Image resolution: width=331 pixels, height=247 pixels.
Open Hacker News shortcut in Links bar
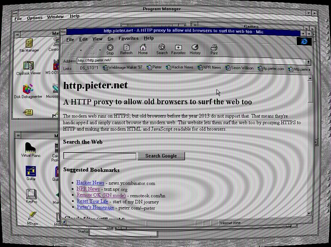point(180,67)
